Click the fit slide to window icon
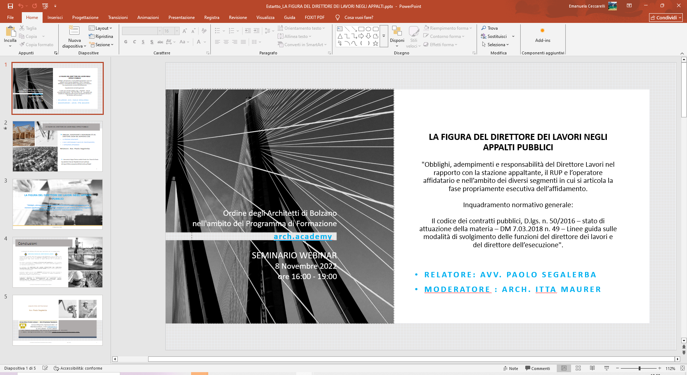The width and height of the screenshot is (687, 375). pos(682,368)
